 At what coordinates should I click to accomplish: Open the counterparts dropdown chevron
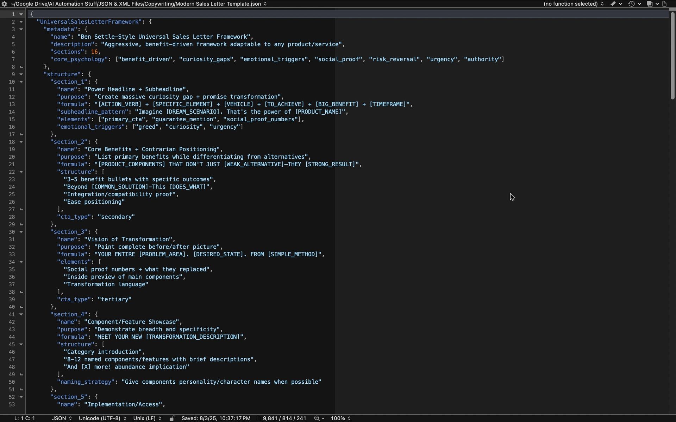pyautogui.click(x=657, y=4)
